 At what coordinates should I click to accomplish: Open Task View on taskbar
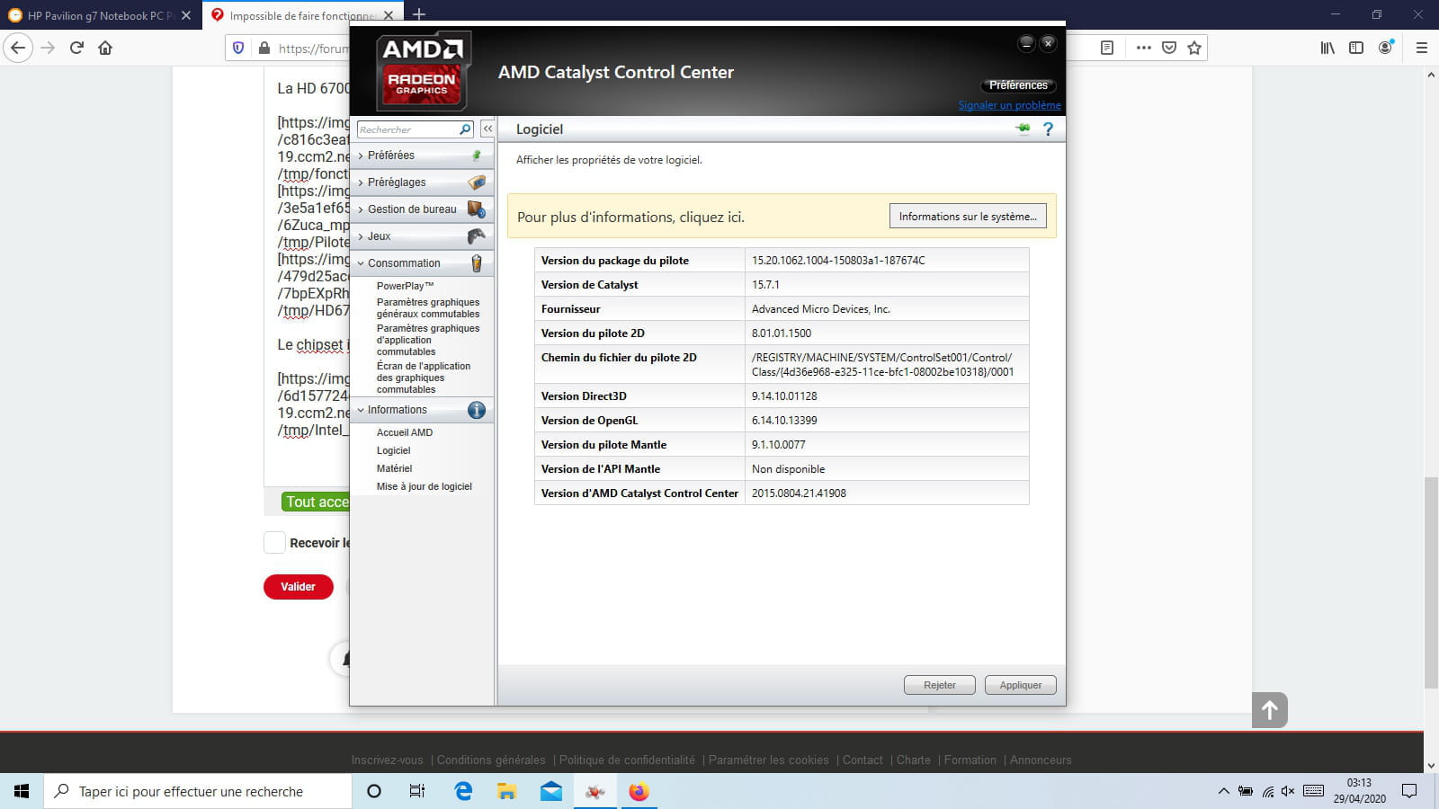pos(416,791)
